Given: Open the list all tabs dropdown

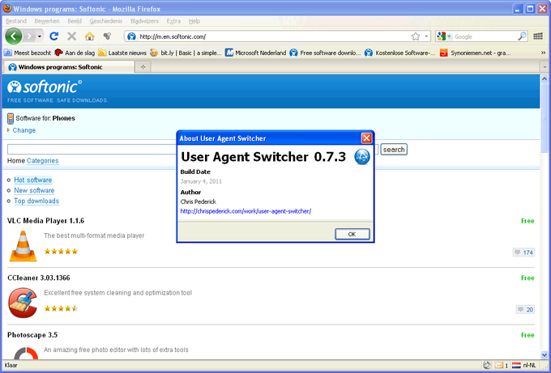Looking at the screenshot, I should tap(545, 66).
